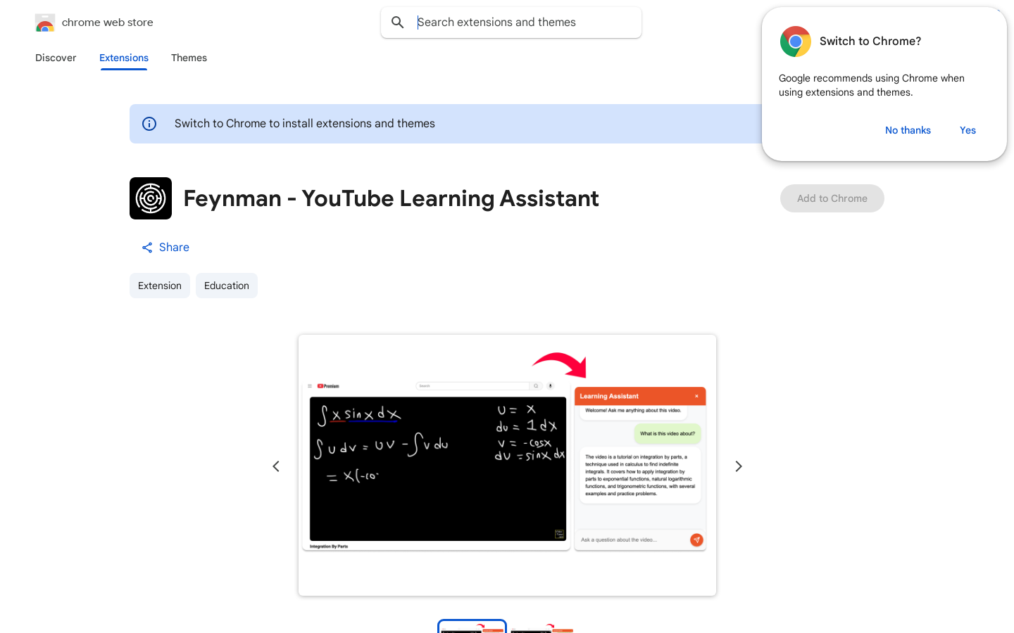Click the Add to Chrome button
The height and width of the screenshot is (633, 1014).
click(x=832, y=198)
